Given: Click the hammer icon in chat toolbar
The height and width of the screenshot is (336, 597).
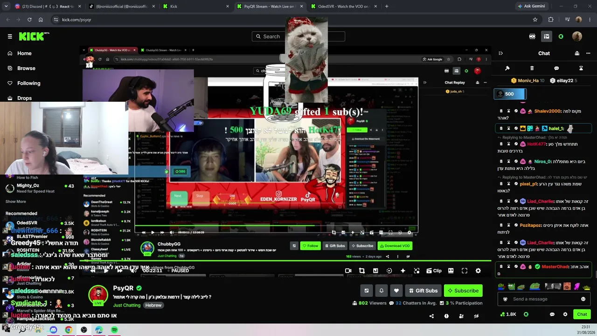Looking at the screenshot, I should (507, 68).
